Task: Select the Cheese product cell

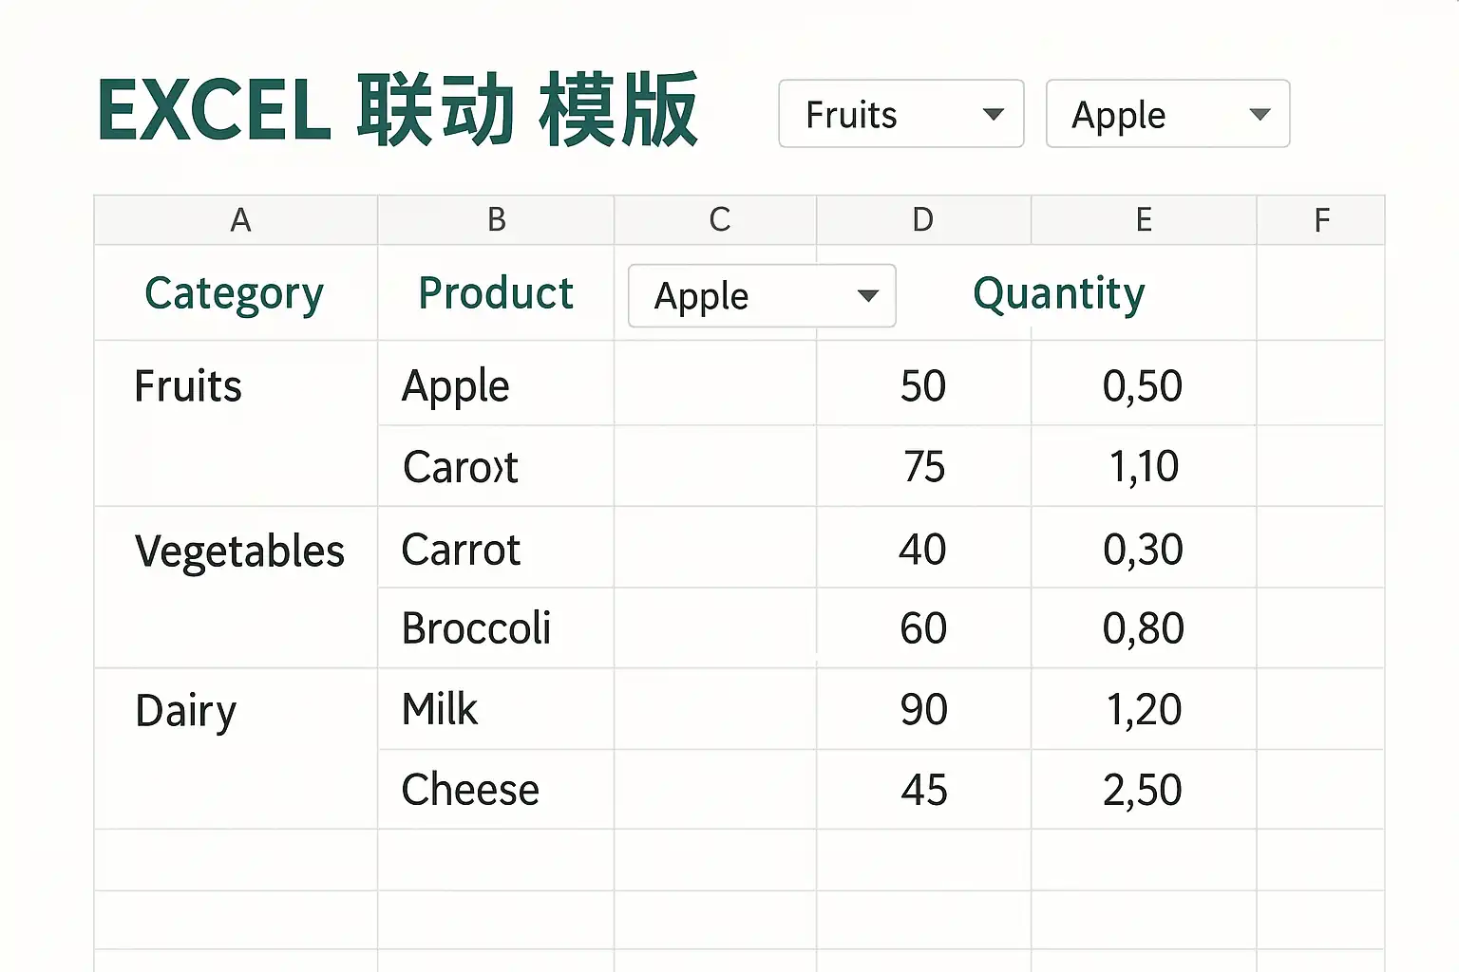Action: [496, 789]
